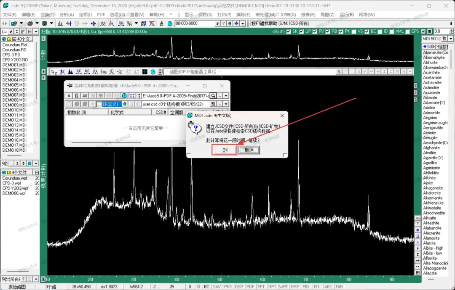
Task: Click the BE edit icon in overlay toolbar
Action: (x=79, y=72)
